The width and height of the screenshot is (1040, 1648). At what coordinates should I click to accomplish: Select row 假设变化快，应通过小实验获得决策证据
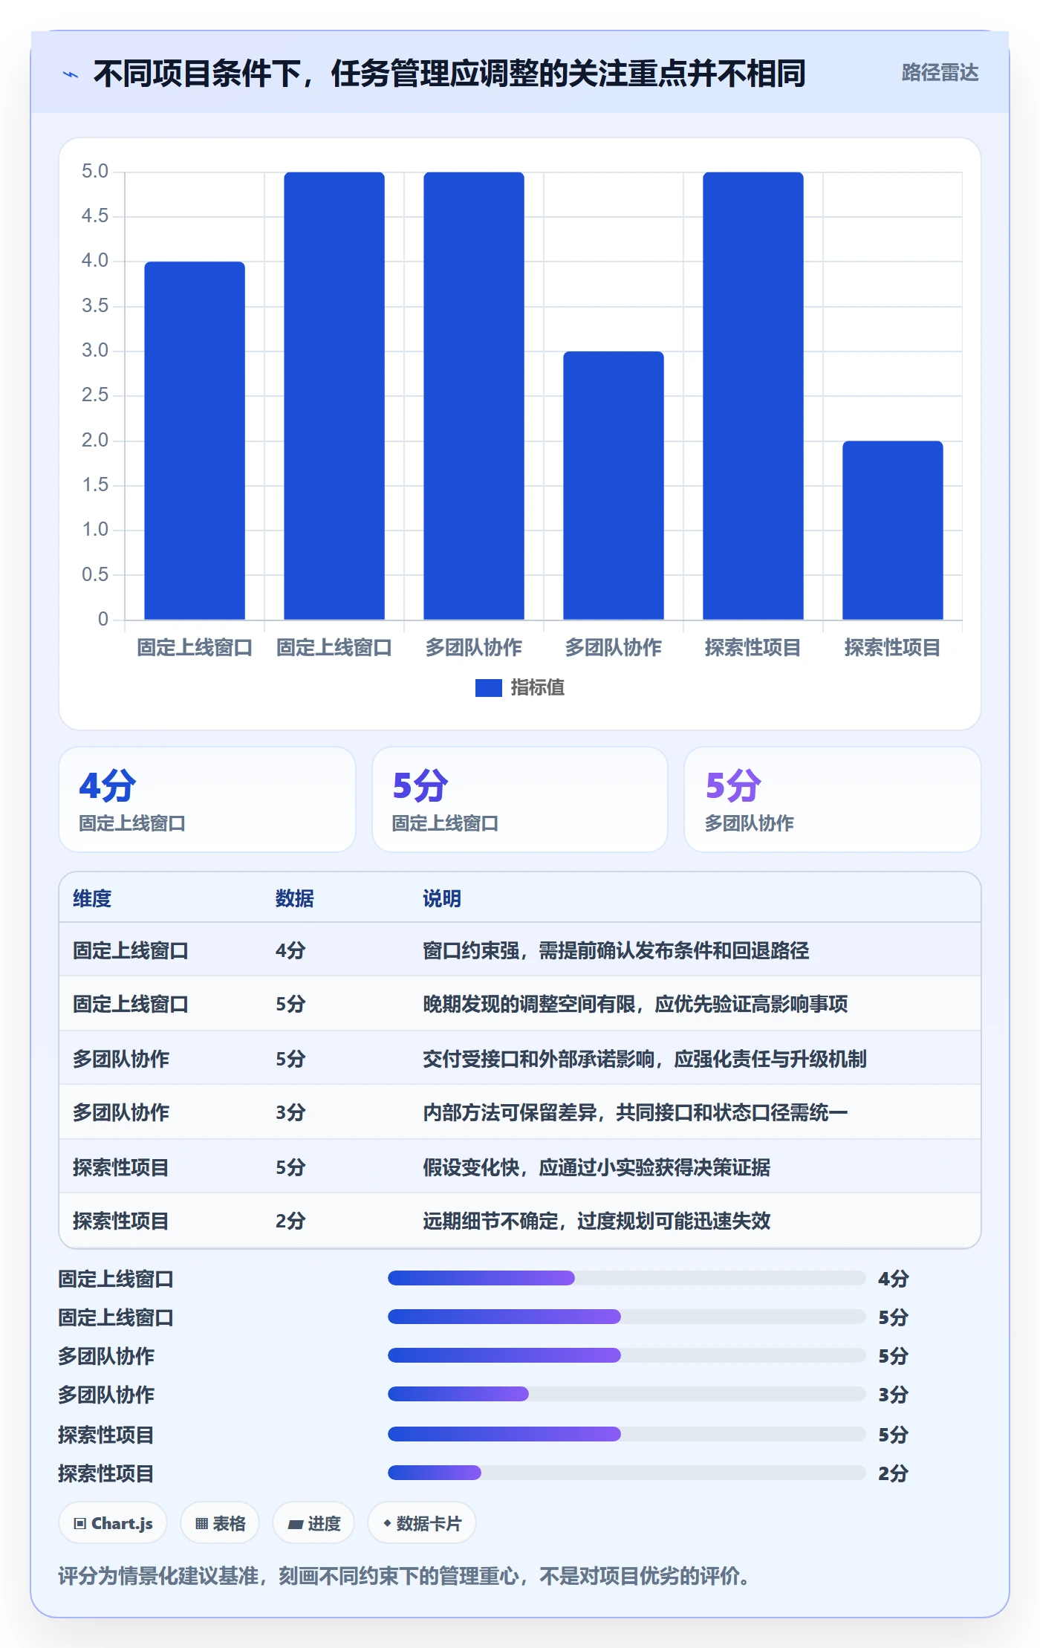pyautogui.click(x=520, y=1167)
